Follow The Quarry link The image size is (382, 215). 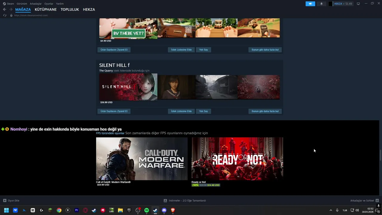pos(106,70)
